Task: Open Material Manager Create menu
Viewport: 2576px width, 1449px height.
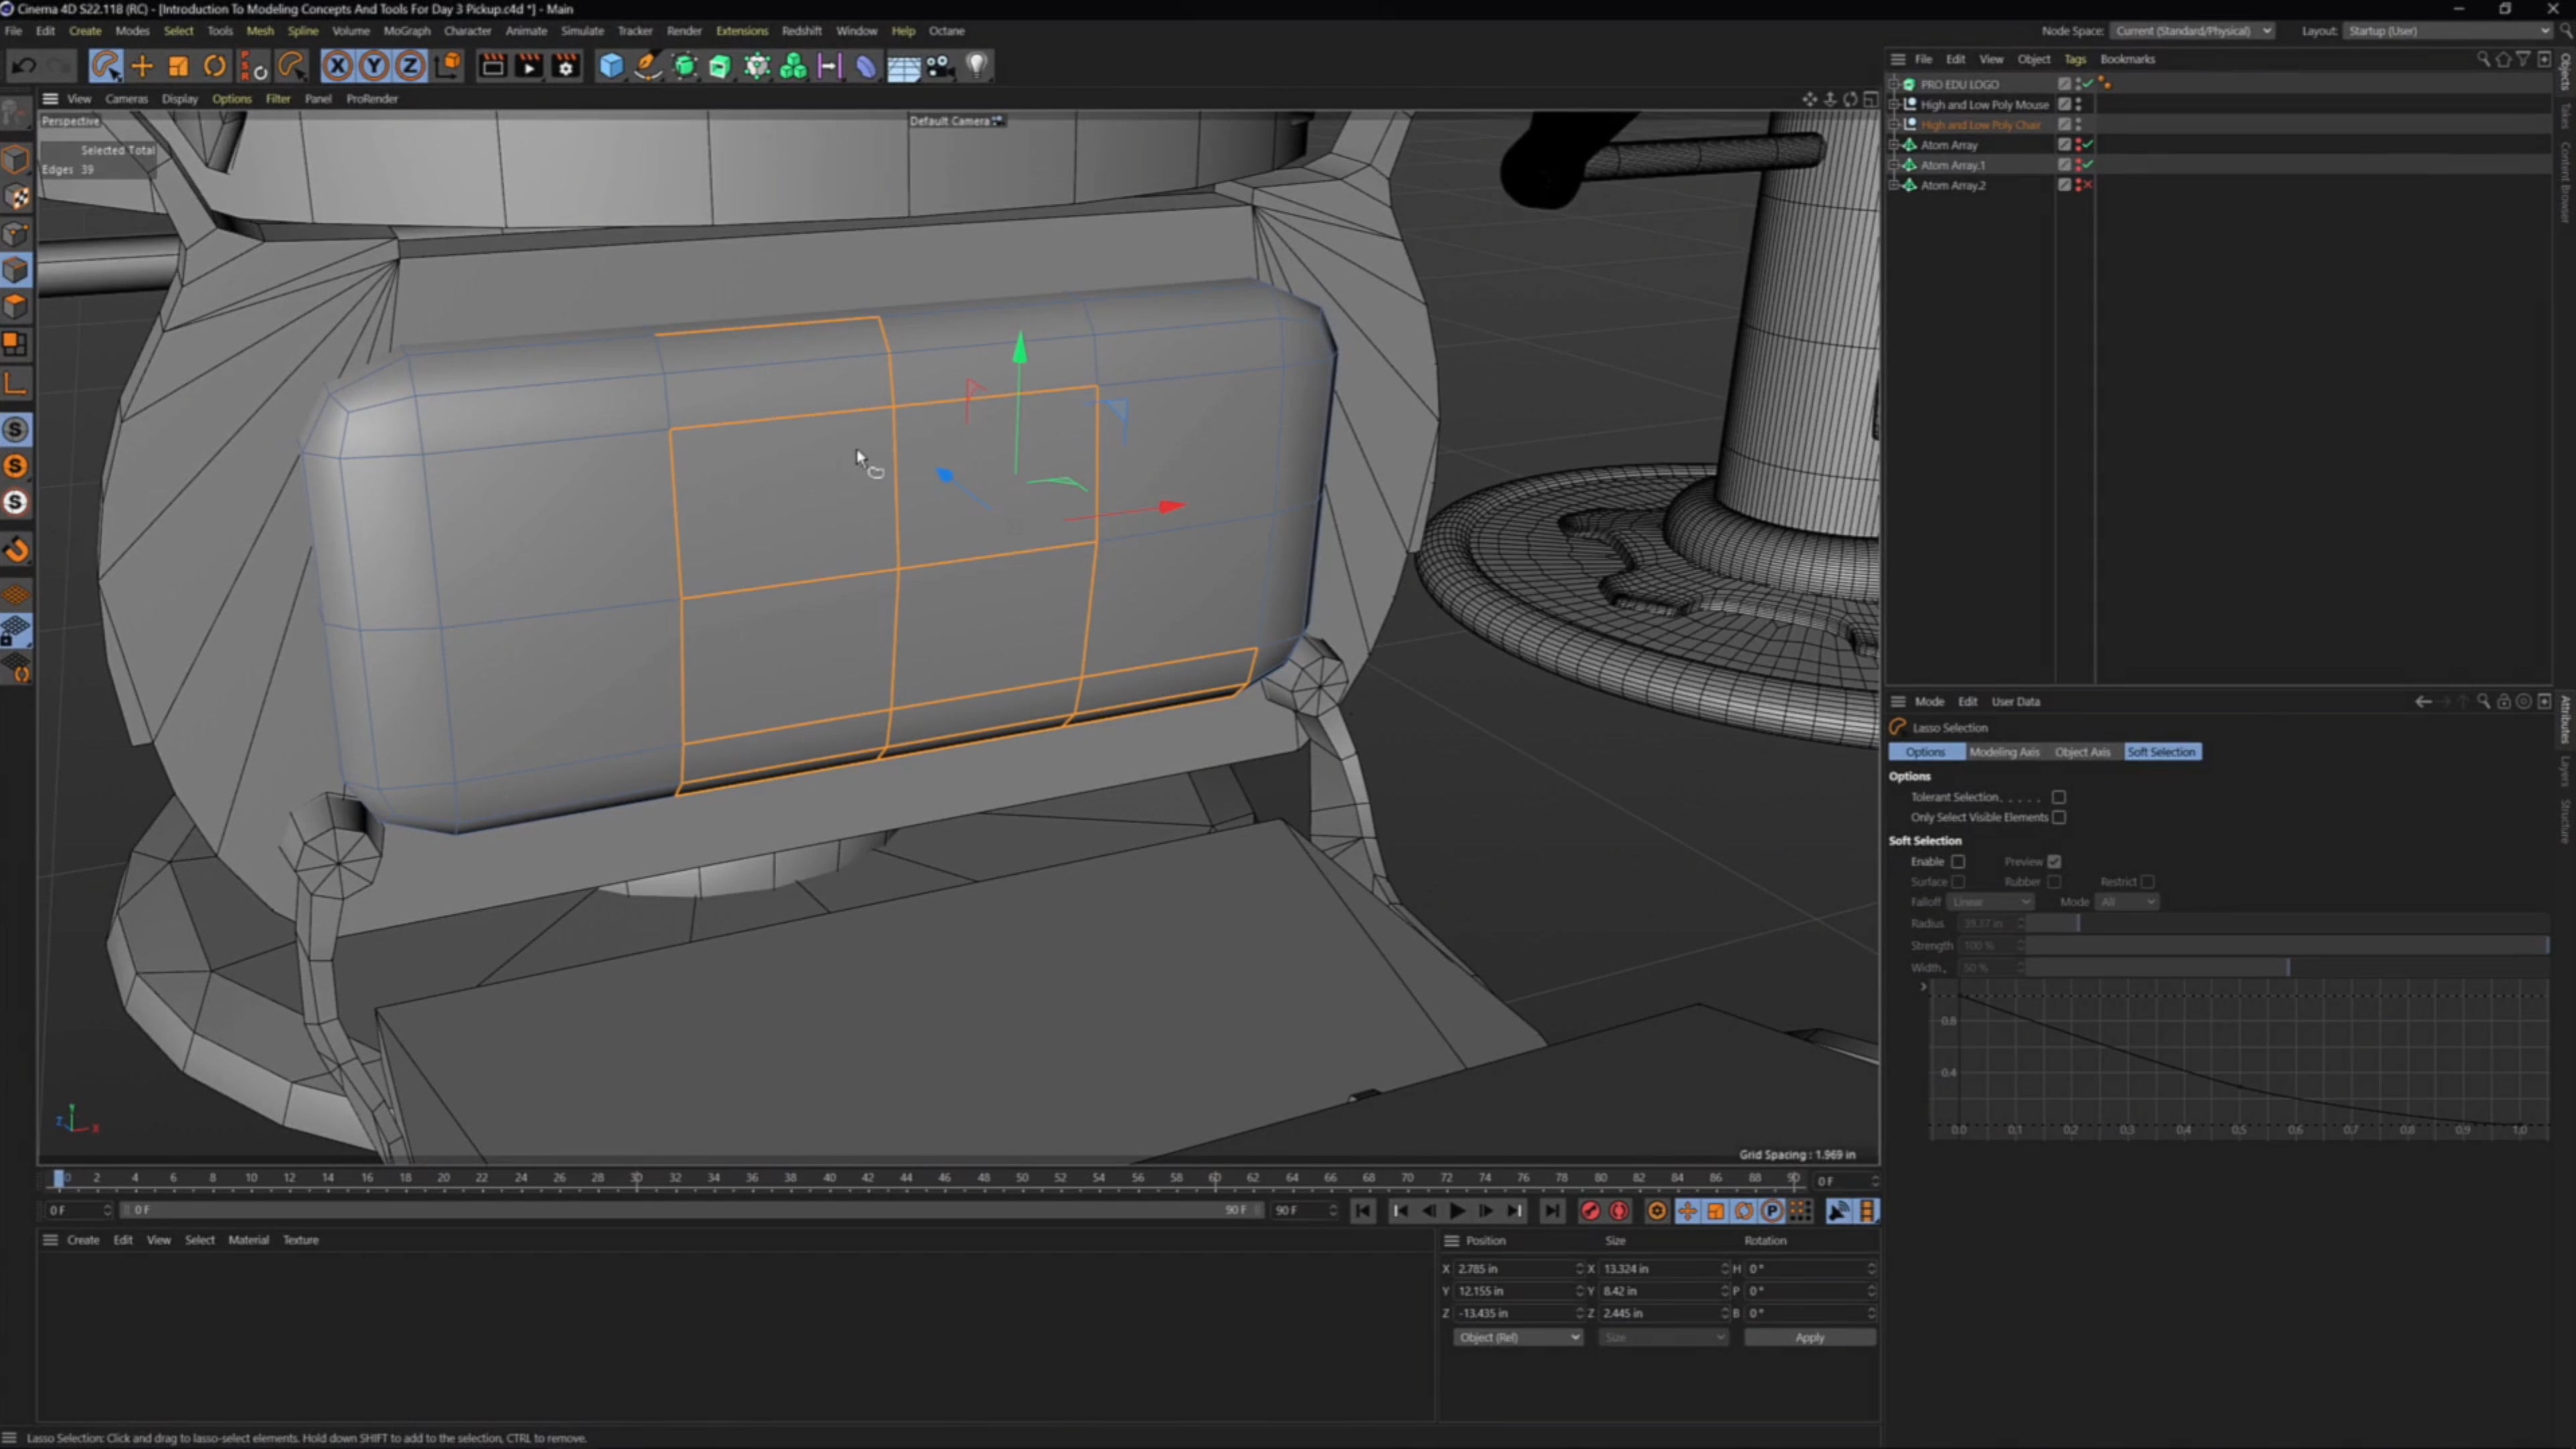Action: coord(83,1240)
